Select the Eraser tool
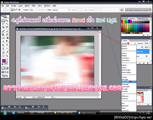The image size is (153, 120). click(3, 38)
